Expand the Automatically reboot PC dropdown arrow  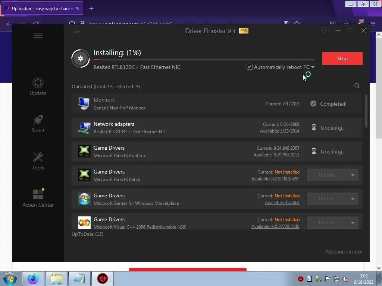pyautogui.click(x=313, y=67)
